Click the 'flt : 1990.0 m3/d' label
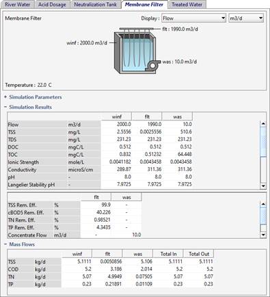The height and width of the screenshot is (297, 270). coord(180,29)
